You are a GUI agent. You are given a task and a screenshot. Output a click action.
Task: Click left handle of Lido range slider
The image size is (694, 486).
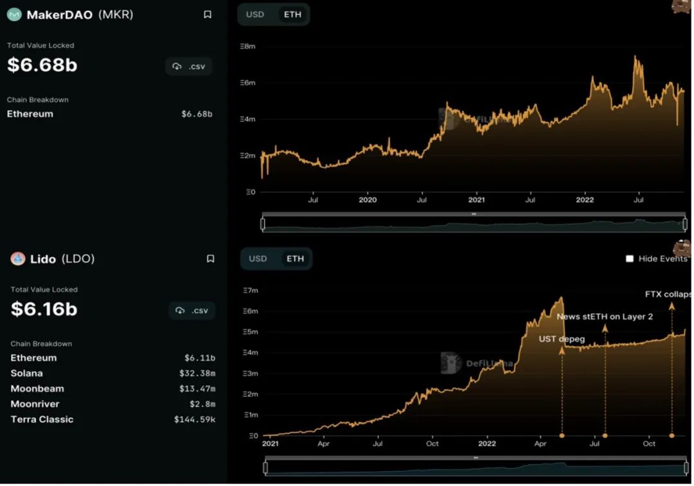point(265,467)
